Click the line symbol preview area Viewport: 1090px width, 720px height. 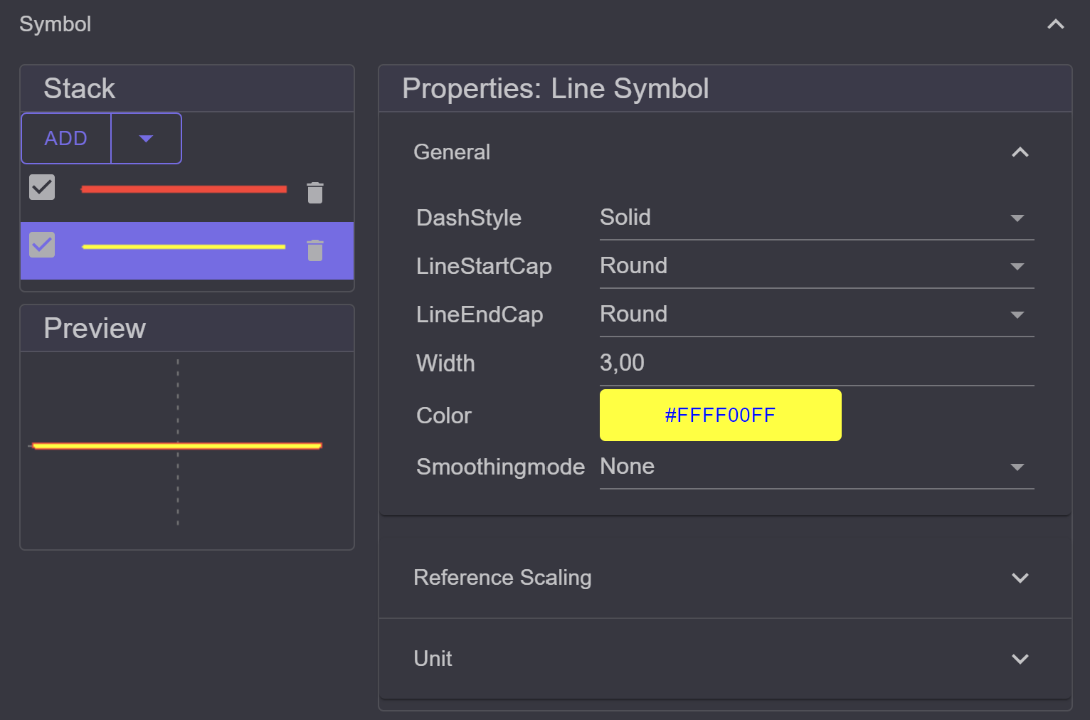[x=187, y=450]
